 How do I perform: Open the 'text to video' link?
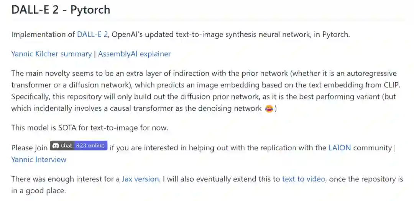[x=304, y=179]
